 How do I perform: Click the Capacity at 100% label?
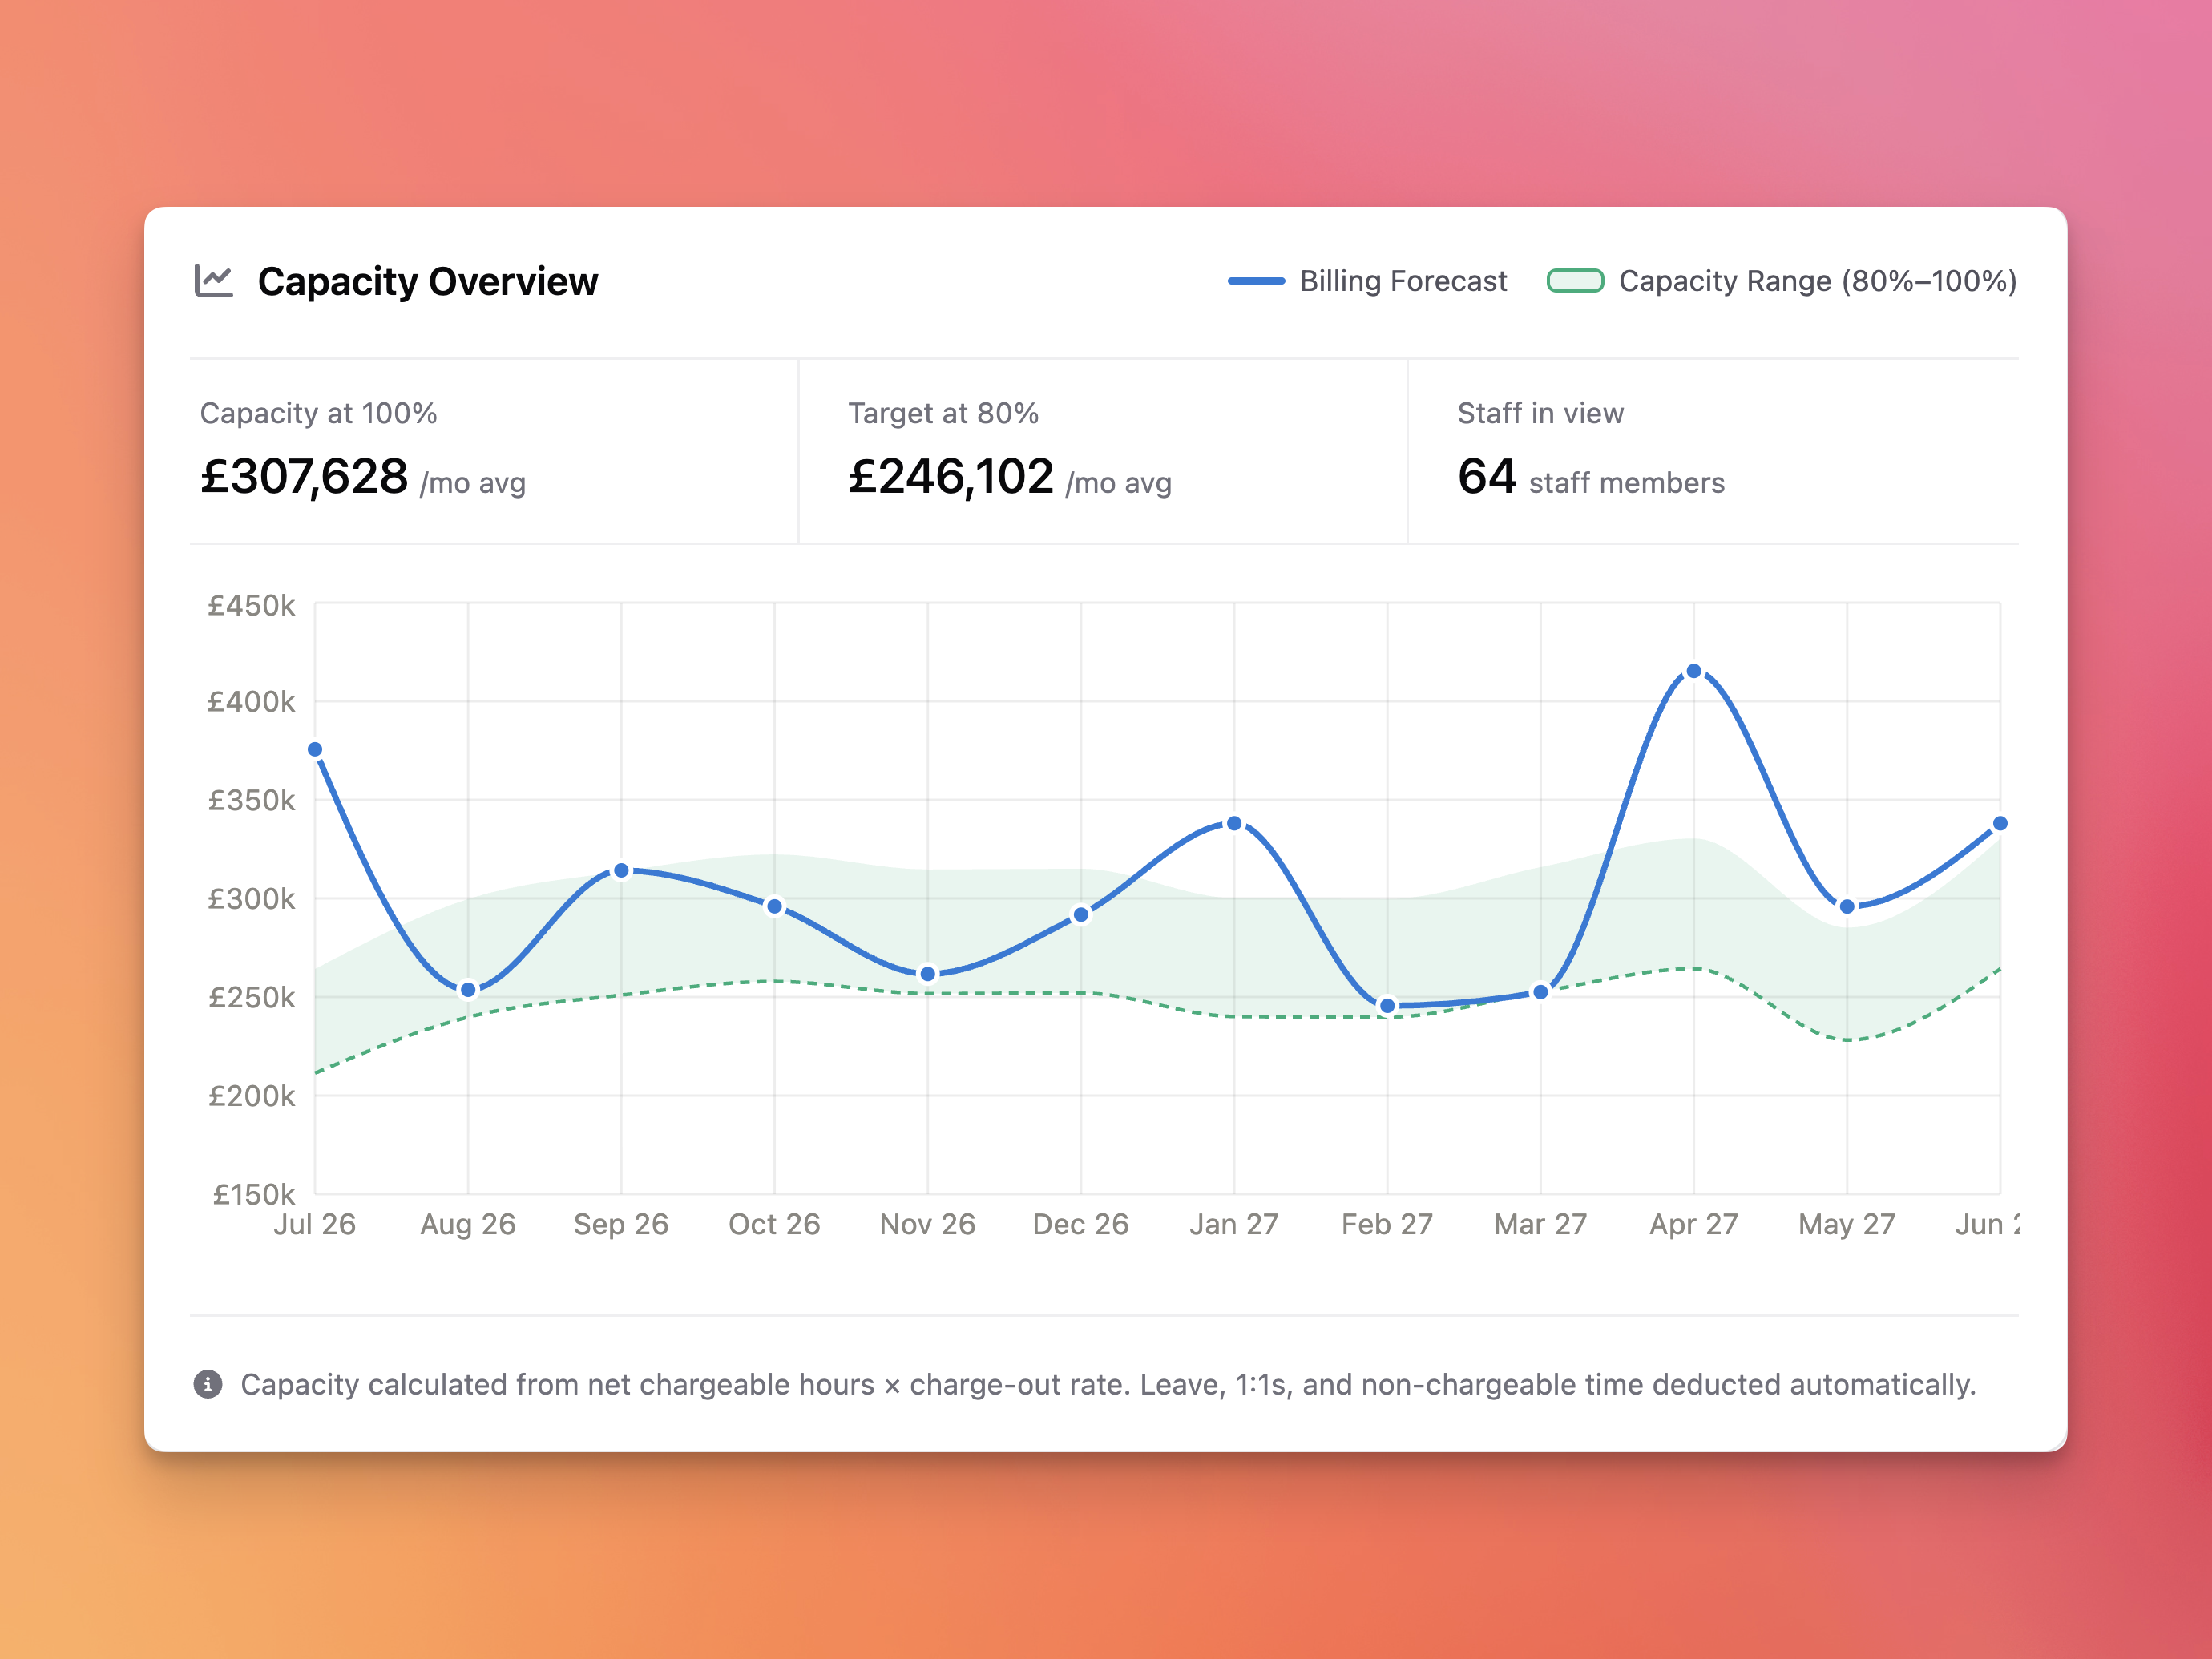point(319,413)
